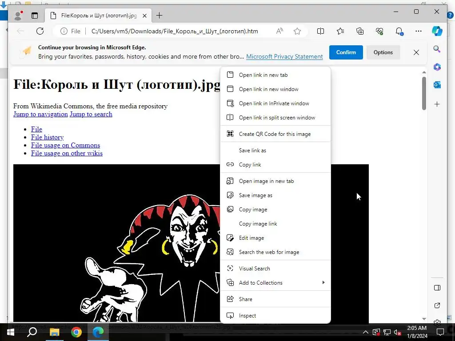
Task: Choose Open link in InPrivate window
Action: point(275,103)
